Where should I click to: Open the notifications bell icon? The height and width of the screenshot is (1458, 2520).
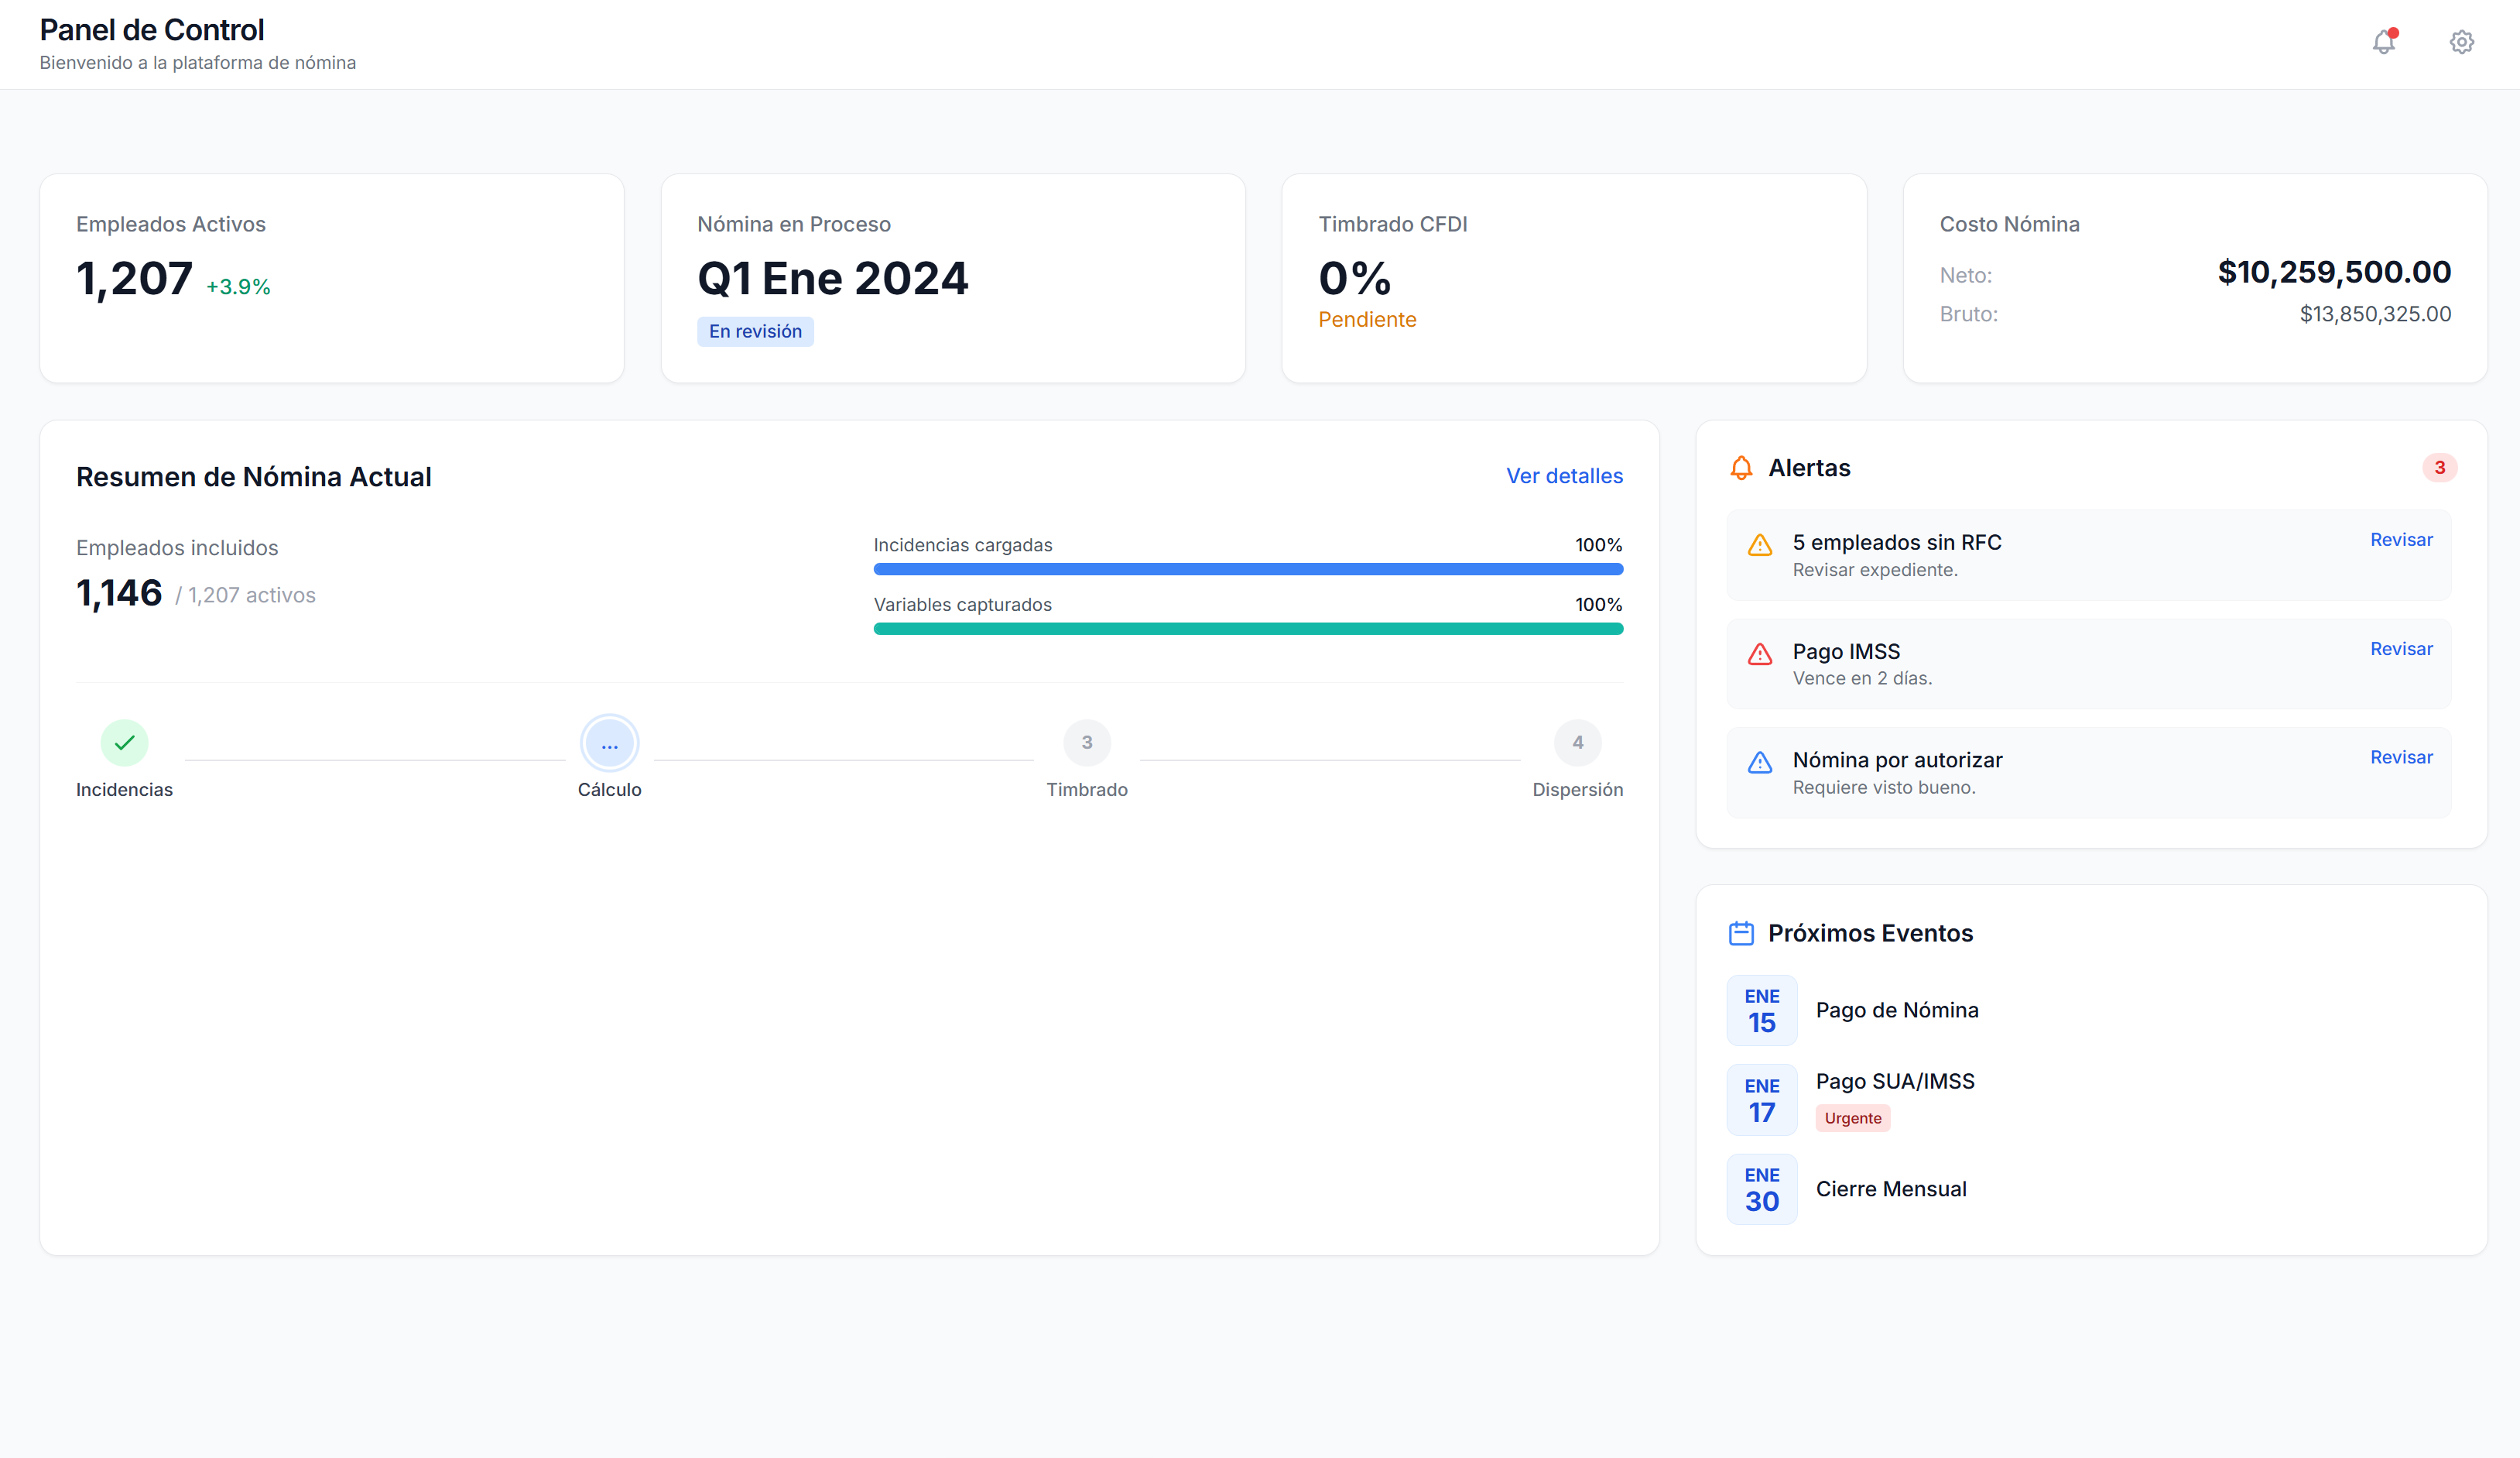click(x=2384, y=42)
